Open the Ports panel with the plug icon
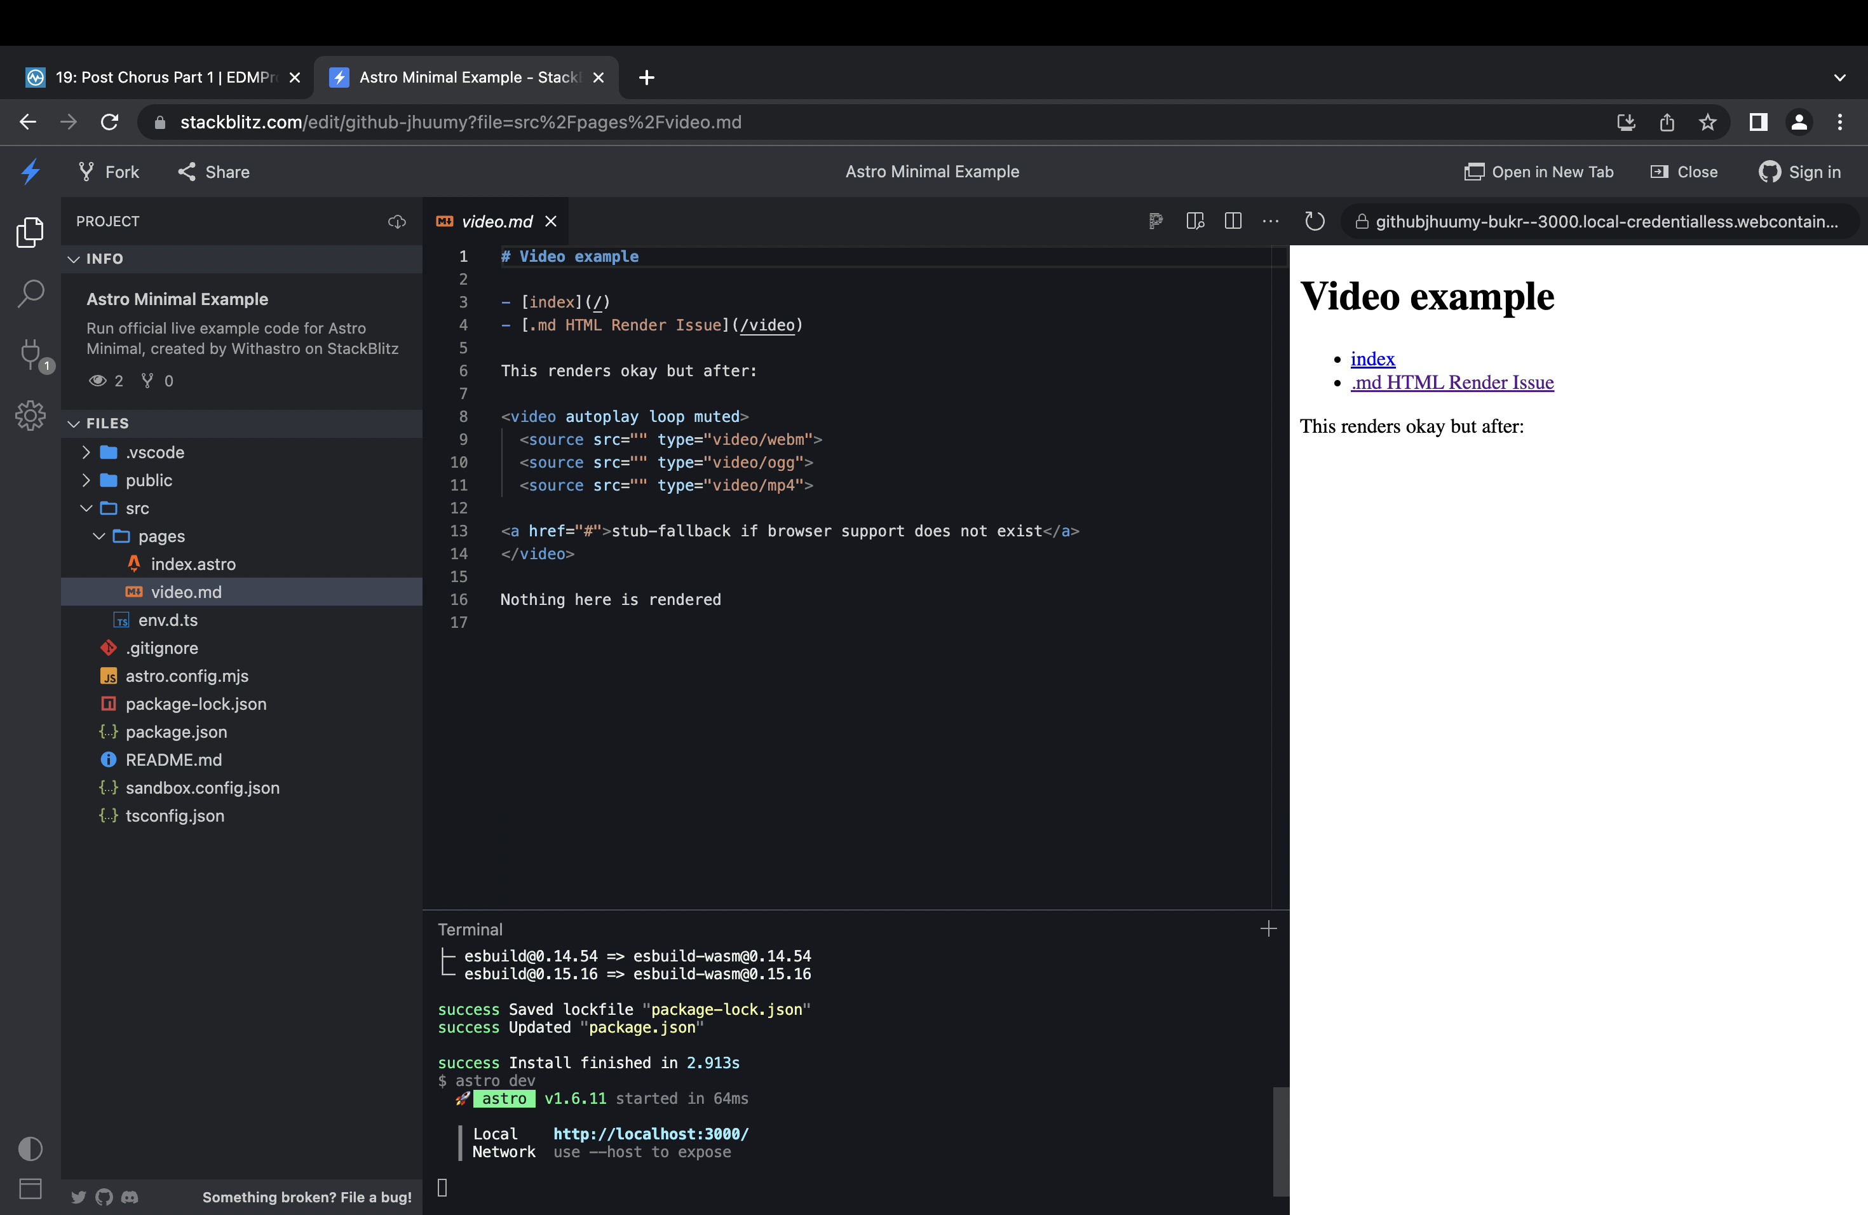This screenshot has width=1868, height=1215. pyautogui.click(x=30, y=356)
